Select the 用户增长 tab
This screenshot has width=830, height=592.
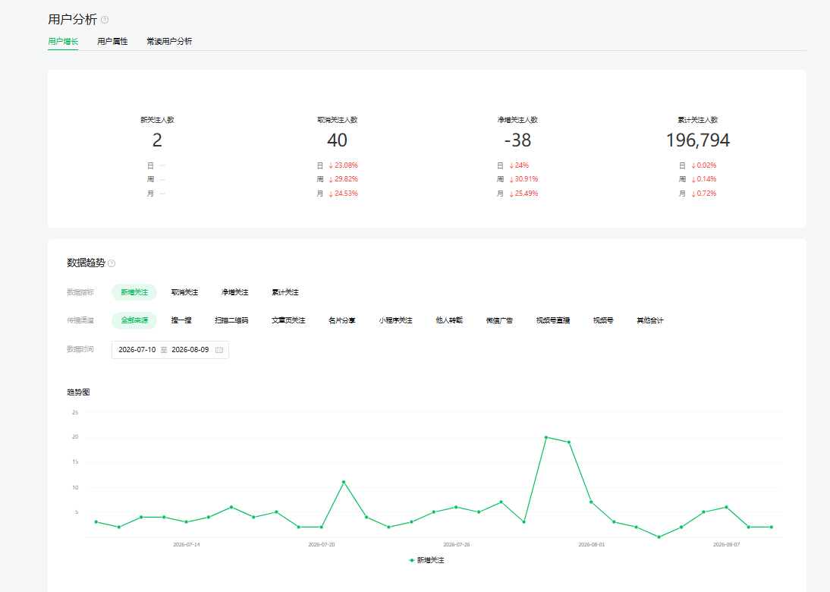pyautogui.click(x=63, y=41)
